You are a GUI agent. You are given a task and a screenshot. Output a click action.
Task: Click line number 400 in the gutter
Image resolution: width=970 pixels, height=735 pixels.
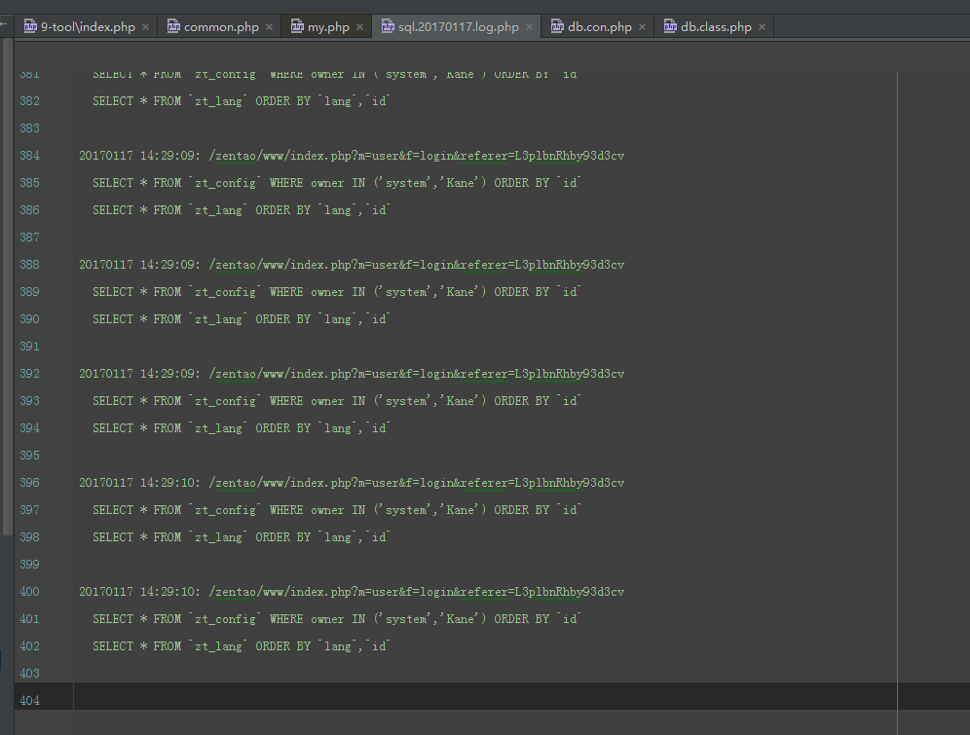[29, 592]
